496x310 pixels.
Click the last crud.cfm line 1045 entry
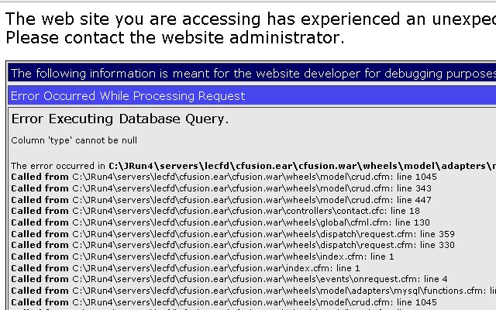coord(224,302)
